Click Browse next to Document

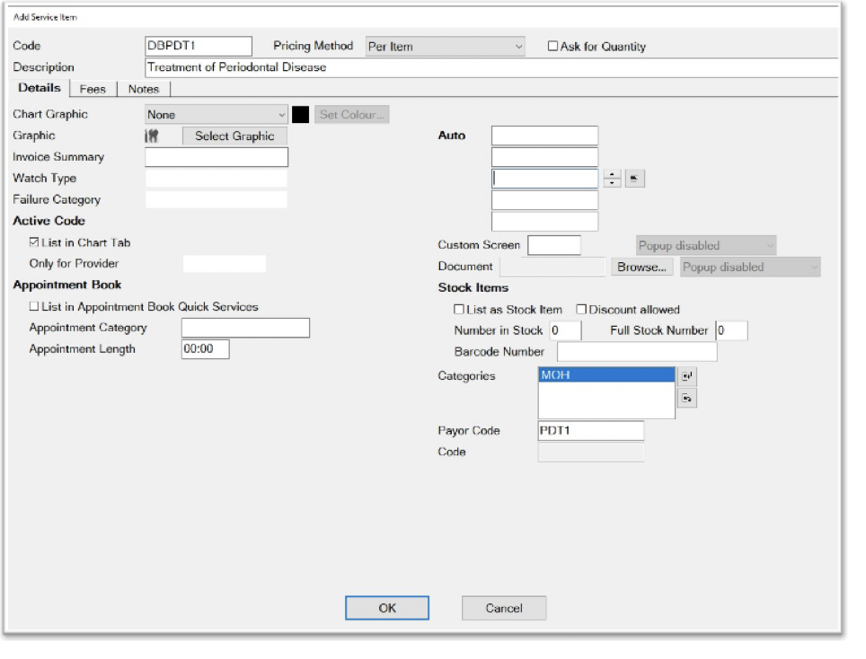pyautogui.click(x=642, y=267)
